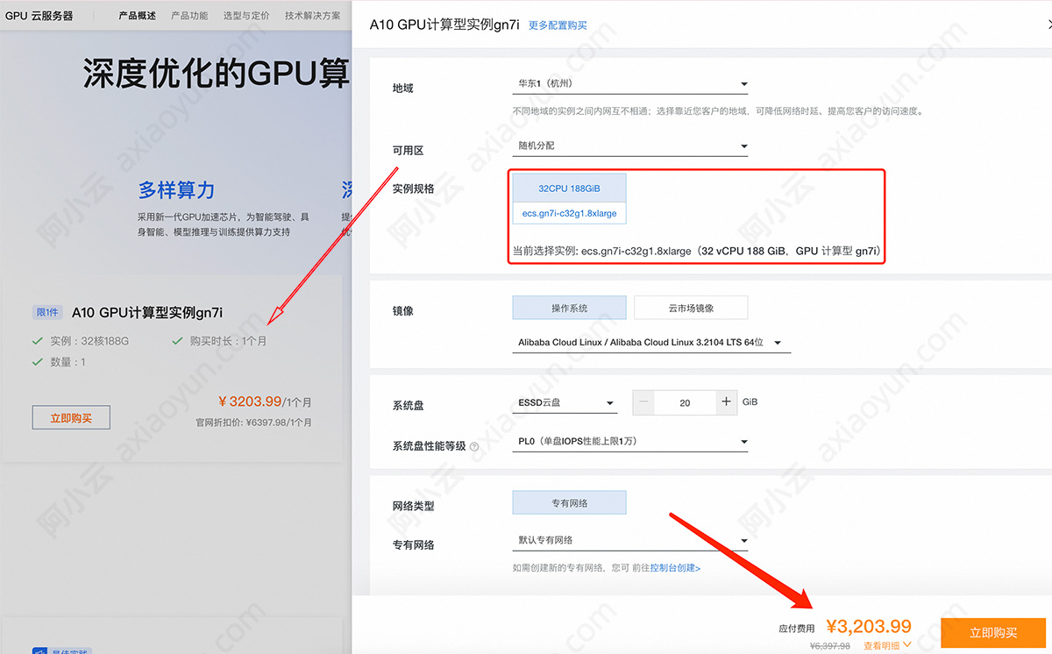
Task: Select the 专有网络 network type
Action: (569, 502)
